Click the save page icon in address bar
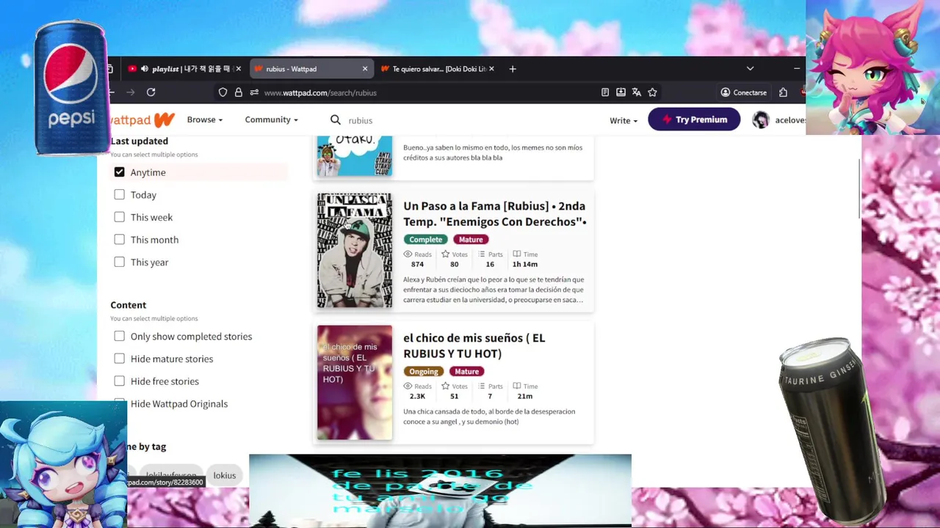The height and width of the screenshot is (528, 940). (621, 92)
